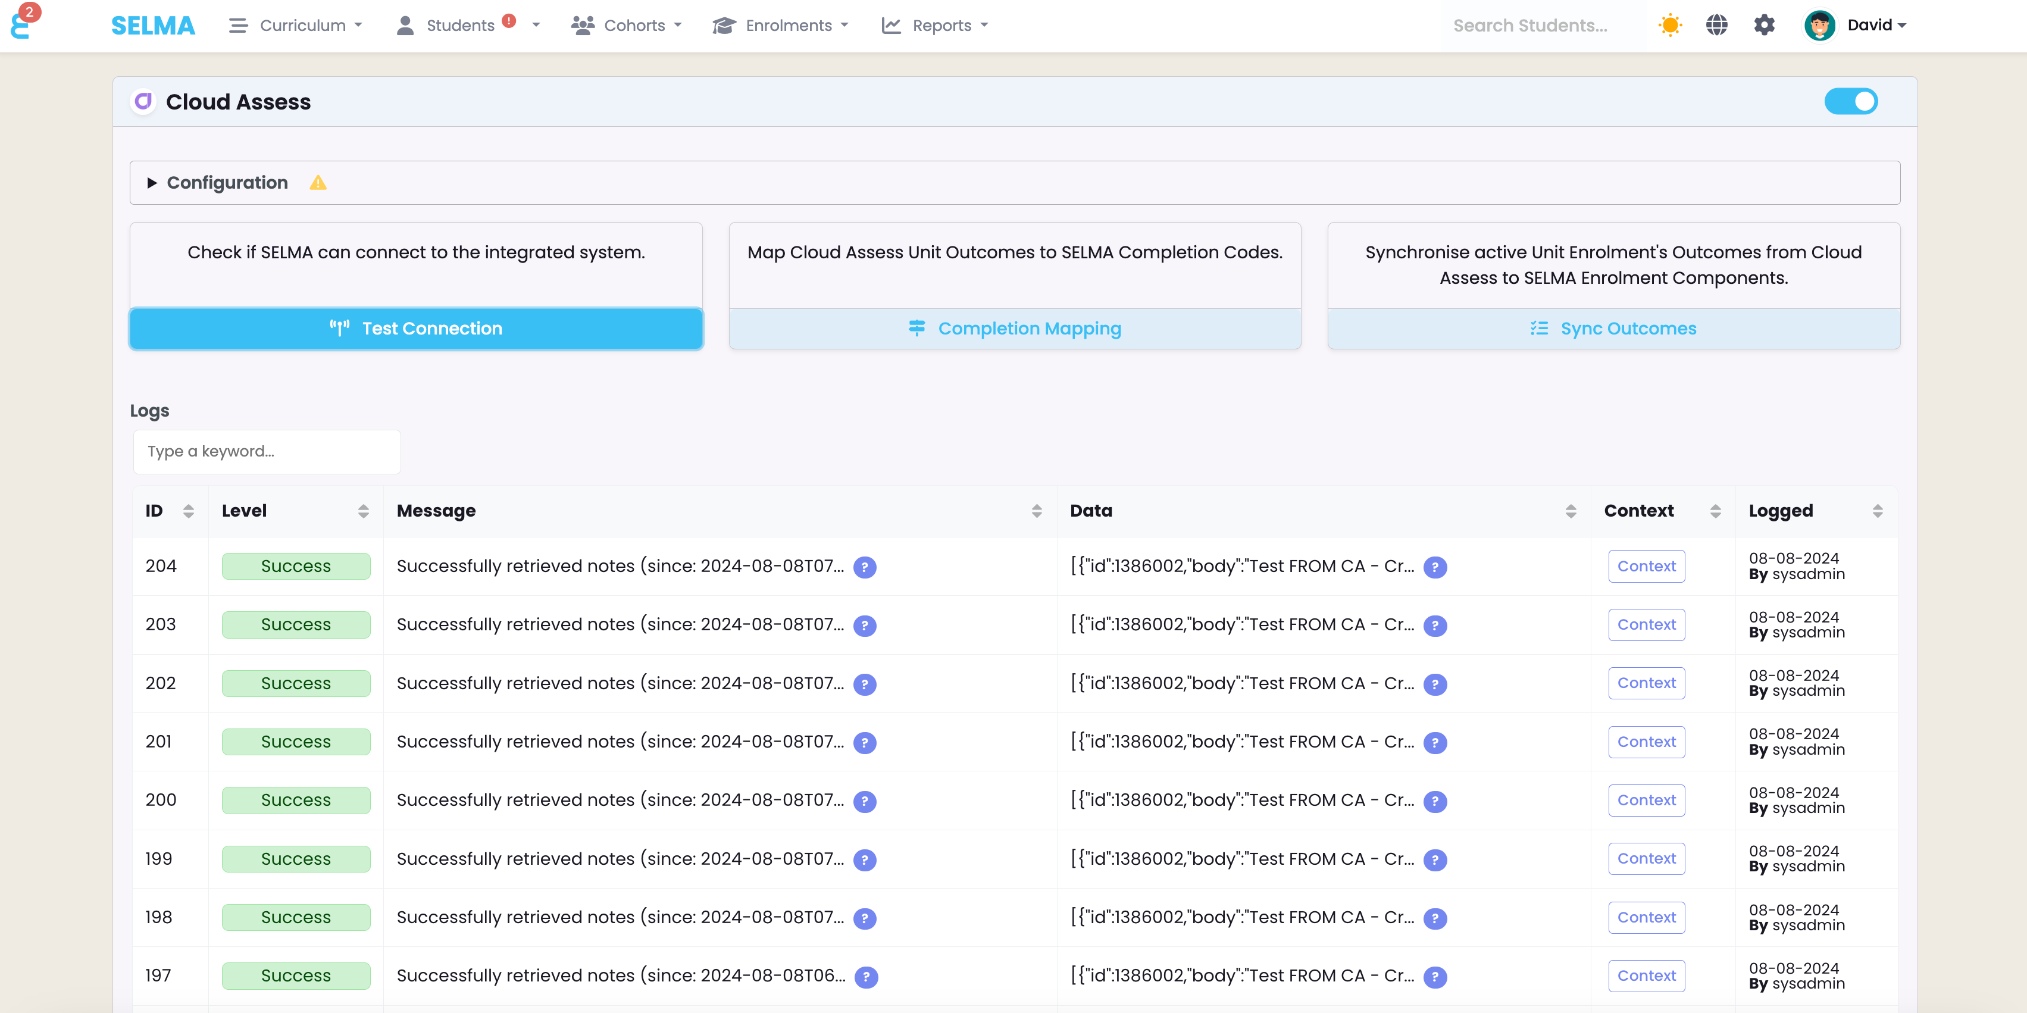This screenshot has width=2027, height=1013.
Task: Click the globe language icon
Action: [x=1717, y=25]
